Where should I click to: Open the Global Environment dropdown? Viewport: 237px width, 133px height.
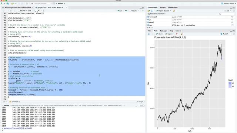pyautogui.click(x=157, y=14)
